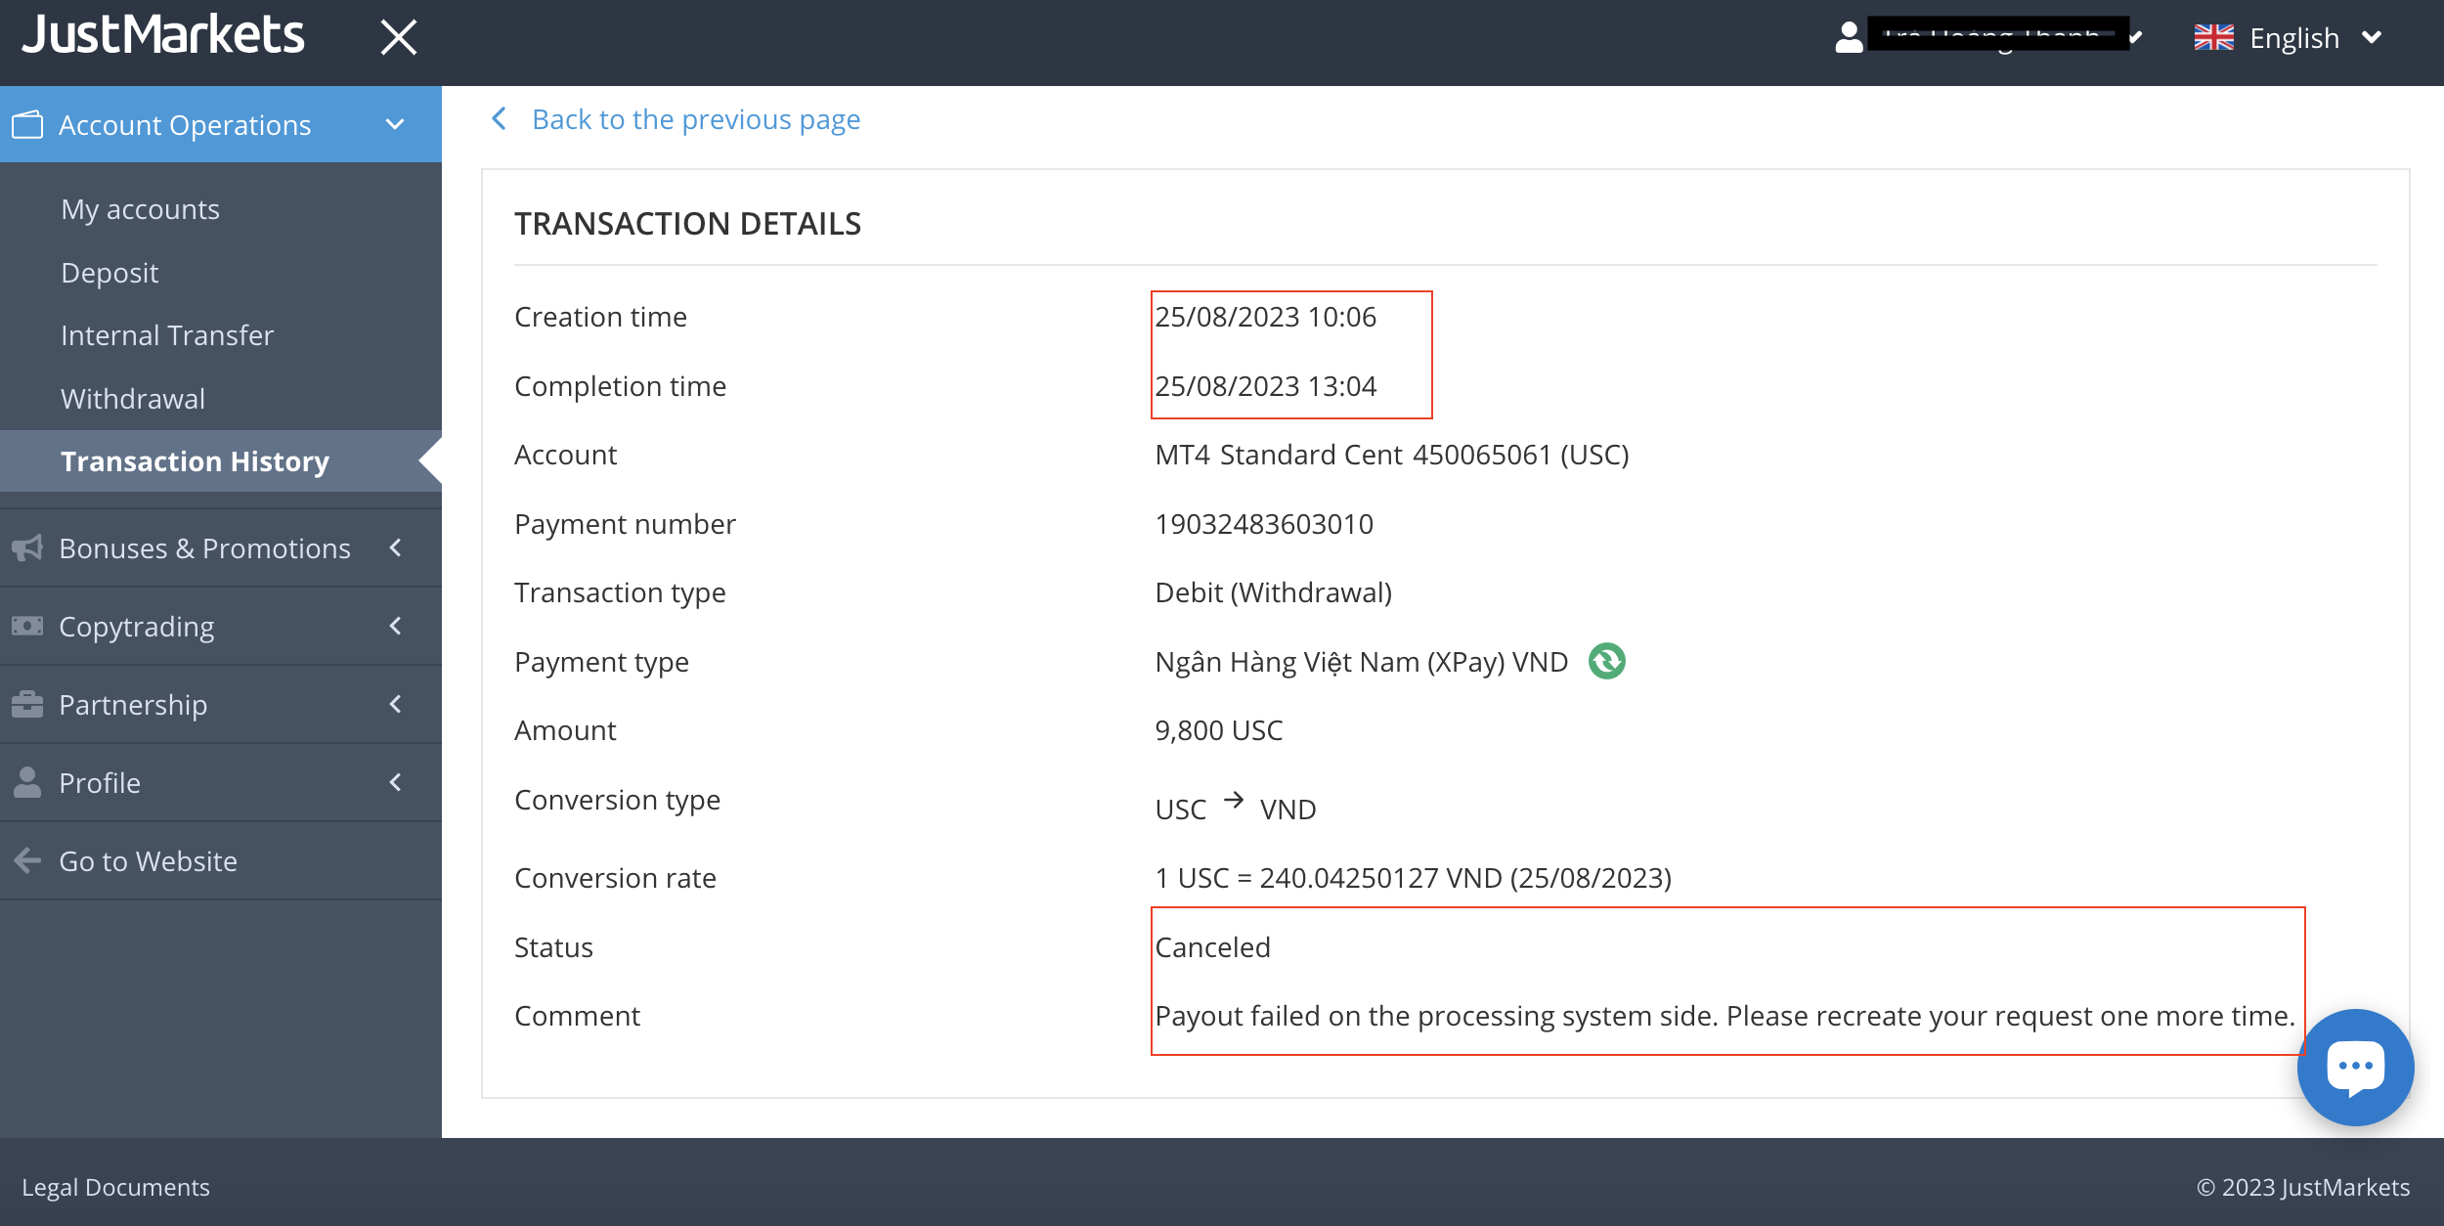Click the X icon to close sidebar
Viewport: 2444px width, 1226px height.
click(398, 38)
